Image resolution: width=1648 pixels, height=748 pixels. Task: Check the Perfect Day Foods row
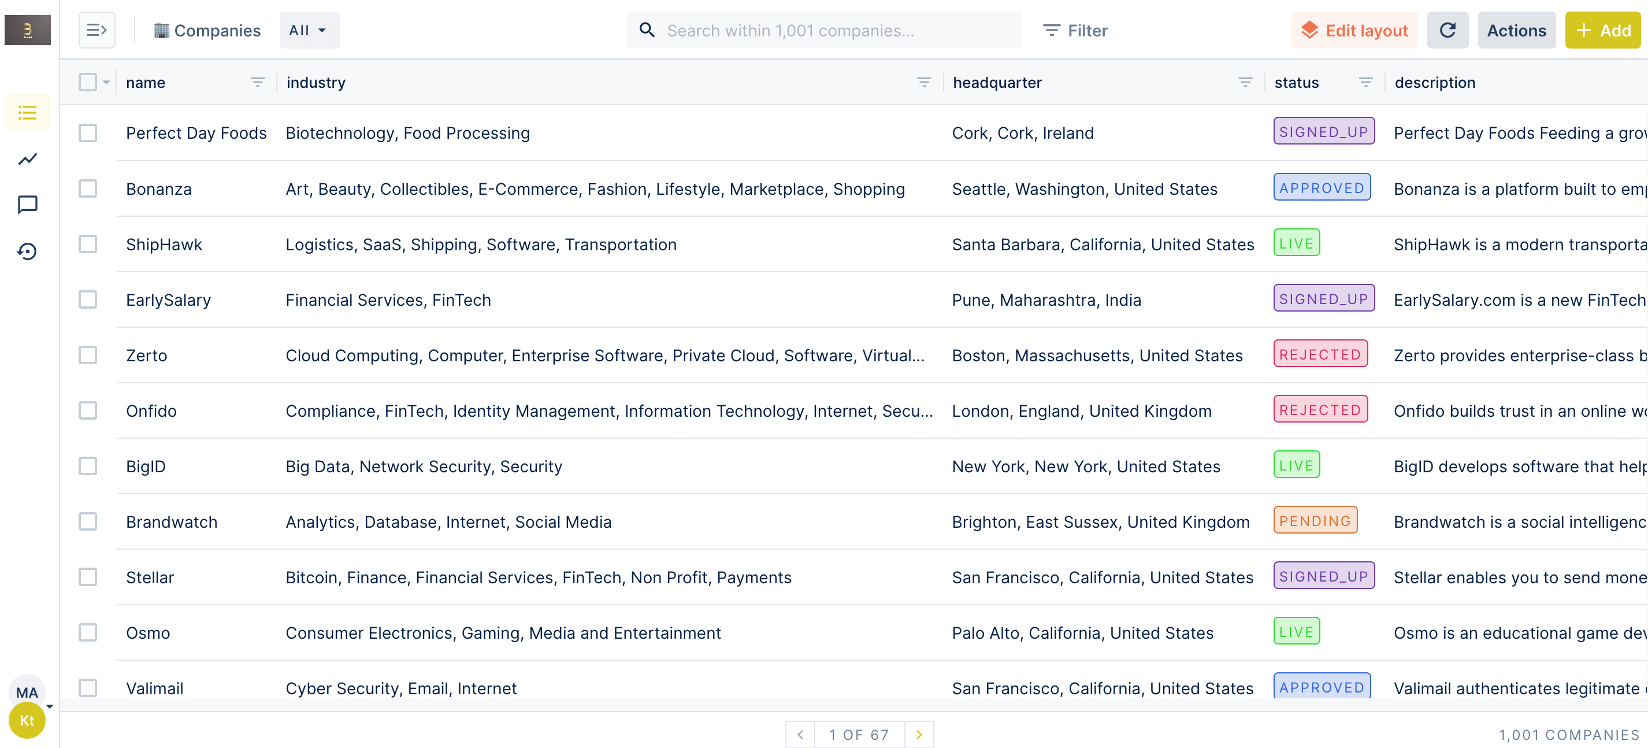coord(88,133)
